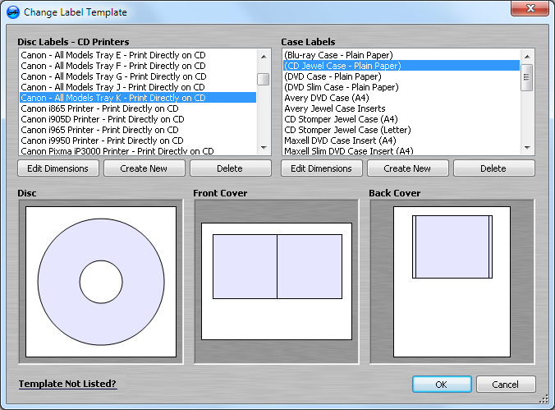Choose Canon i965 Printer template

[x=138, y=130]
